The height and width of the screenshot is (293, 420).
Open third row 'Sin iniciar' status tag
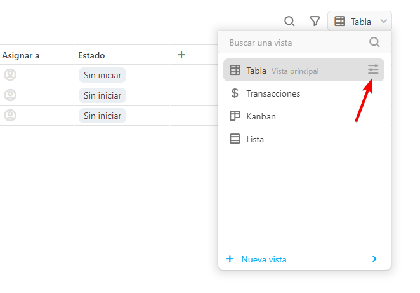102,116
